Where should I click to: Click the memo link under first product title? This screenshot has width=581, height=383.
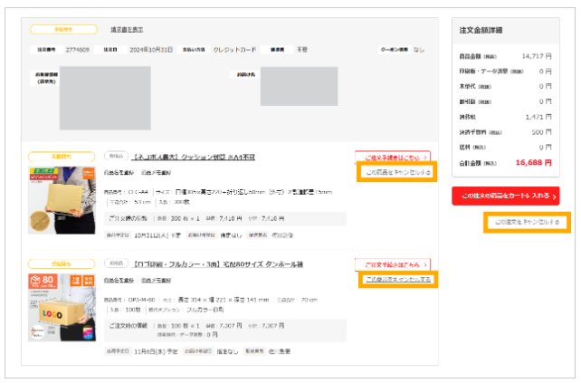[x=158, y=172]
